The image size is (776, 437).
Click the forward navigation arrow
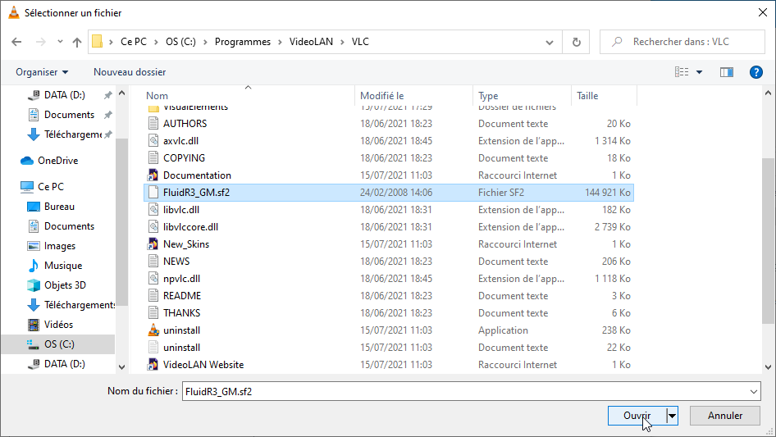pos(40,42)
